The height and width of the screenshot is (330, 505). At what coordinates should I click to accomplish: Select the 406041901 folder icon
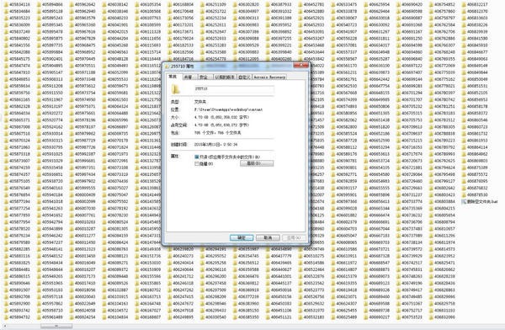[x=104, y=24]
